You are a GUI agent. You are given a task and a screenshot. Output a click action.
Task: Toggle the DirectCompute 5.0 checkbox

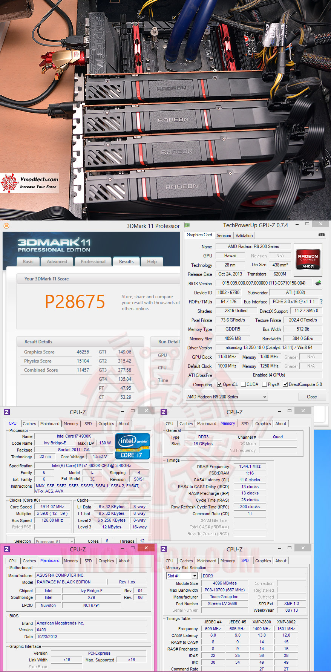[285, 384]
